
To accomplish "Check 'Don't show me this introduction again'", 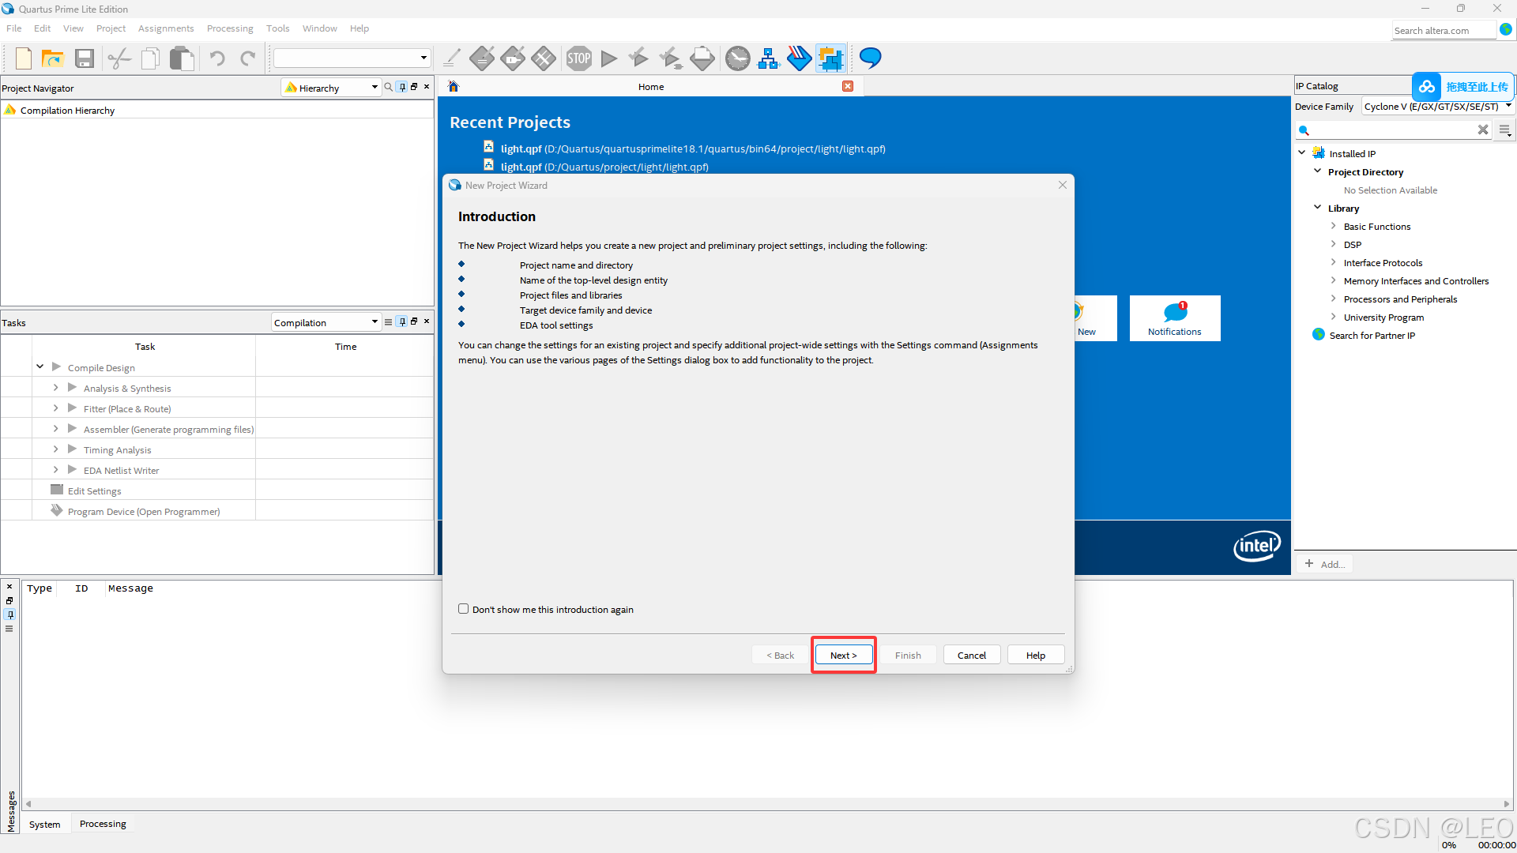I will [464, 609].
